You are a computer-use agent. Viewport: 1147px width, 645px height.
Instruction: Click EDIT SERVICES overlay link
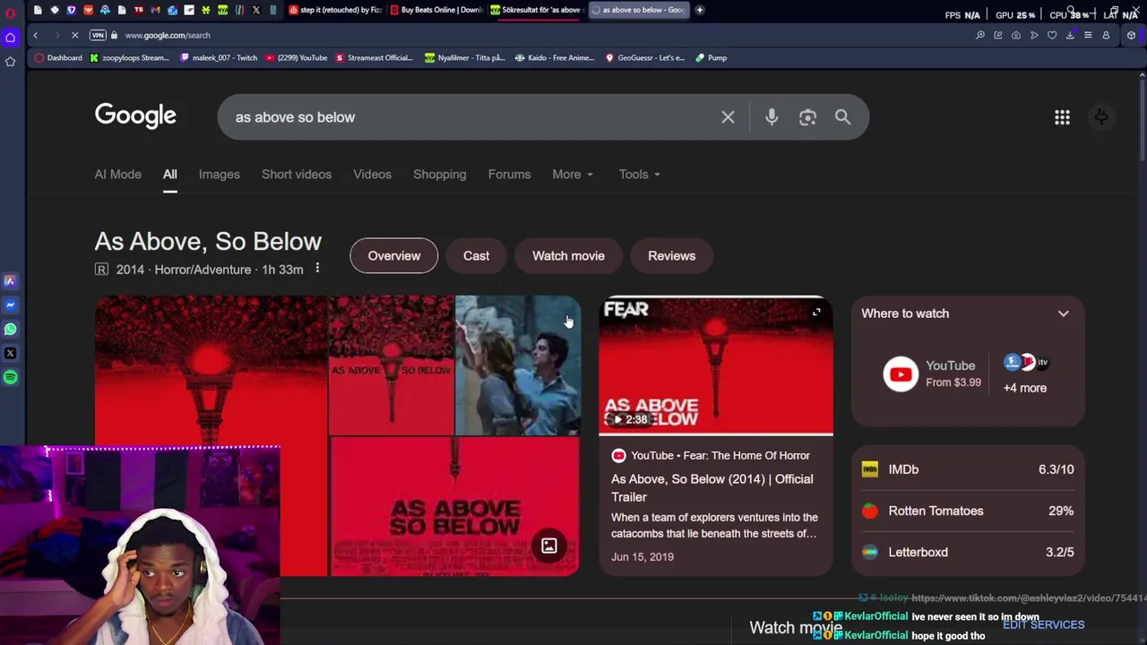pos(1043,624)
